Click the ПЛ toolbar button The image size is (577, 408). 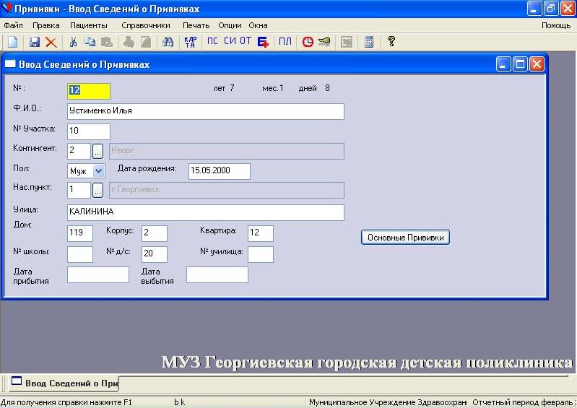pos(285,41)
